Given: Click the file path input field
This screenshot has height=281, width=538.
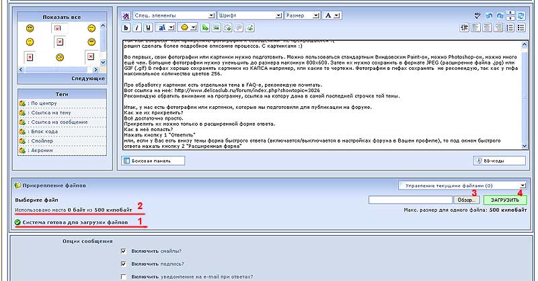Looking at the screenshot, I should coord(411,200).
